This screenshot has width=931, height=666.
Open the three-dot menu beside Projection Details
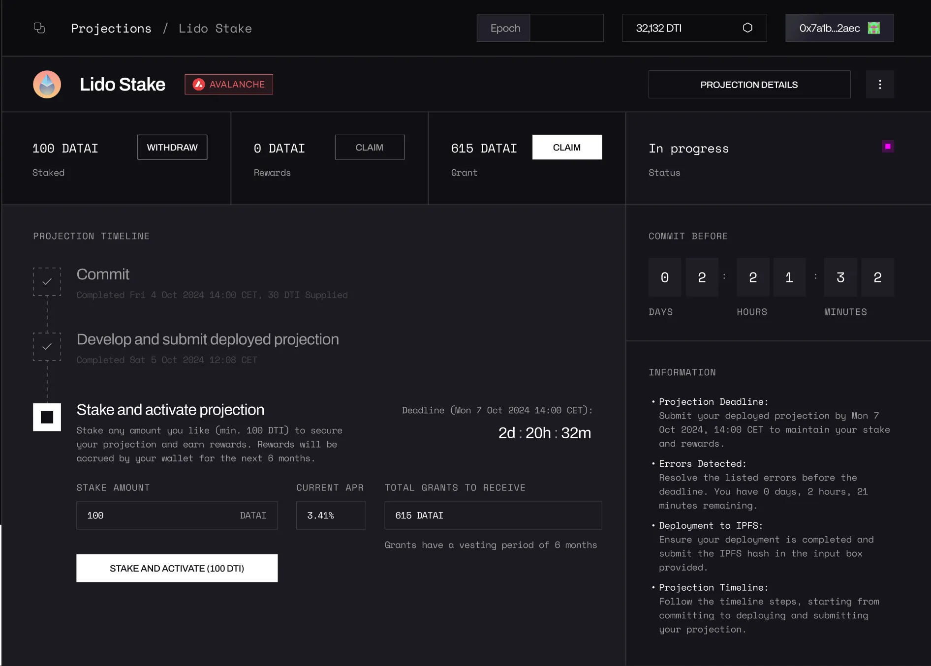[x=880, y=84]
